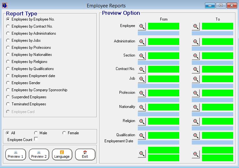Select the Terminated Employees option

[8, 104]
